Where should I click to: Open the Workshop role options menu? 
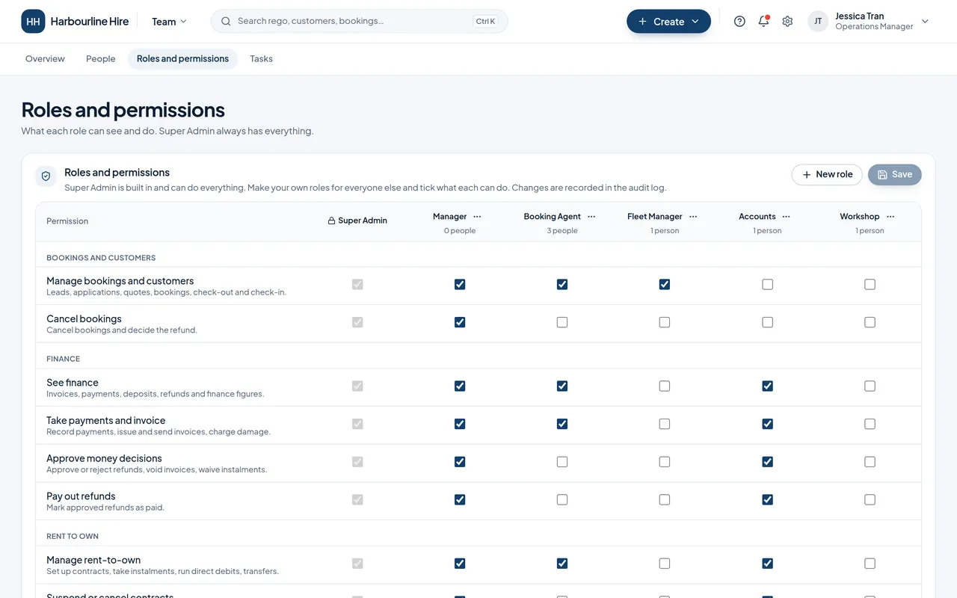(890, 217)
